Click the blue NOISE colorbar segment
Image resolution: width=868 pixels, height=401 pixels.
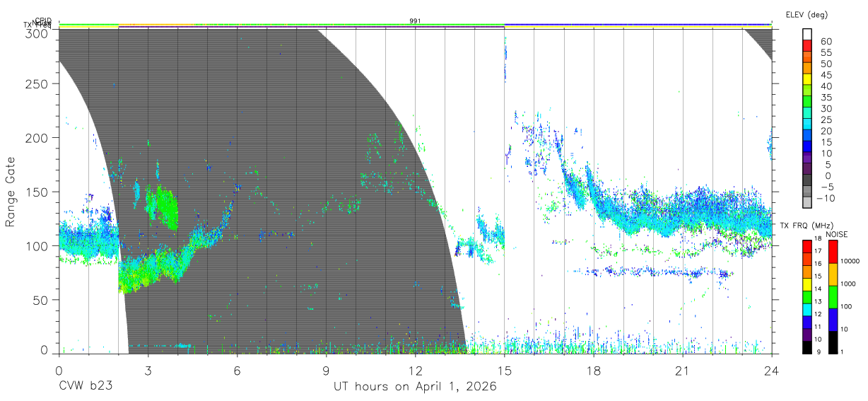coord(833,320)
